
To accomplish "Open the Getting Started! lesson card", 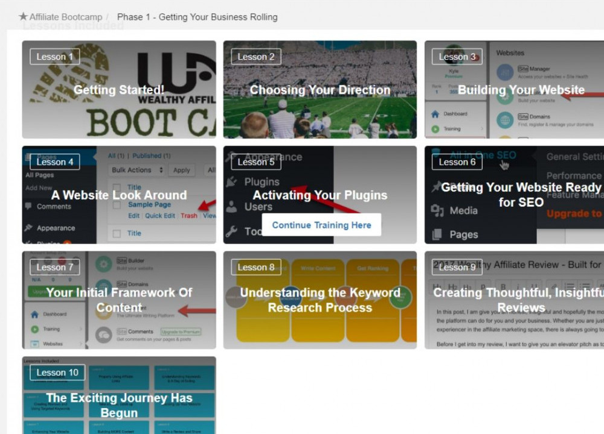I will point(119,90).
